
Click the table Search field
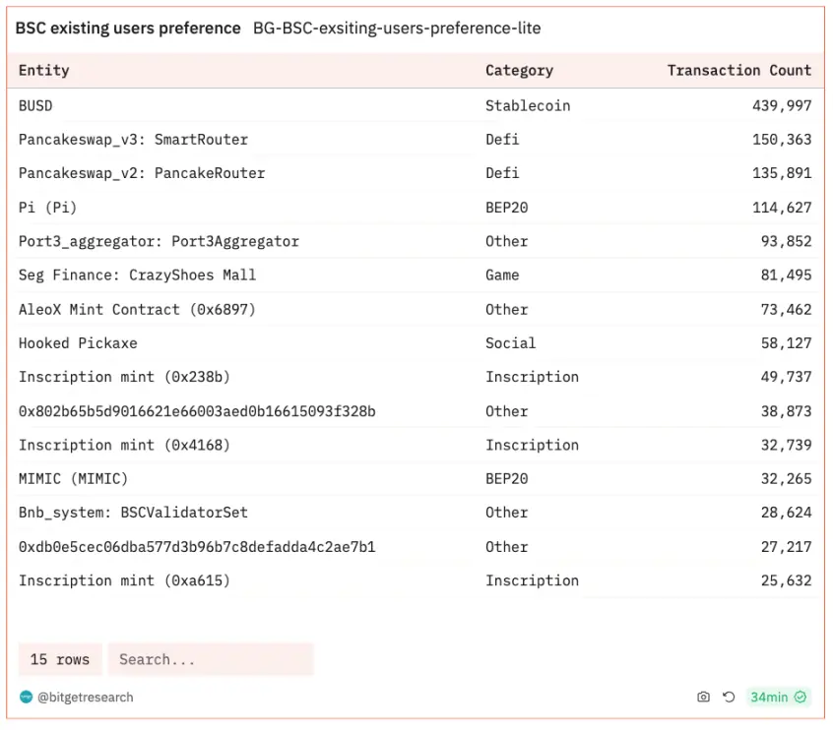point(211,659)
